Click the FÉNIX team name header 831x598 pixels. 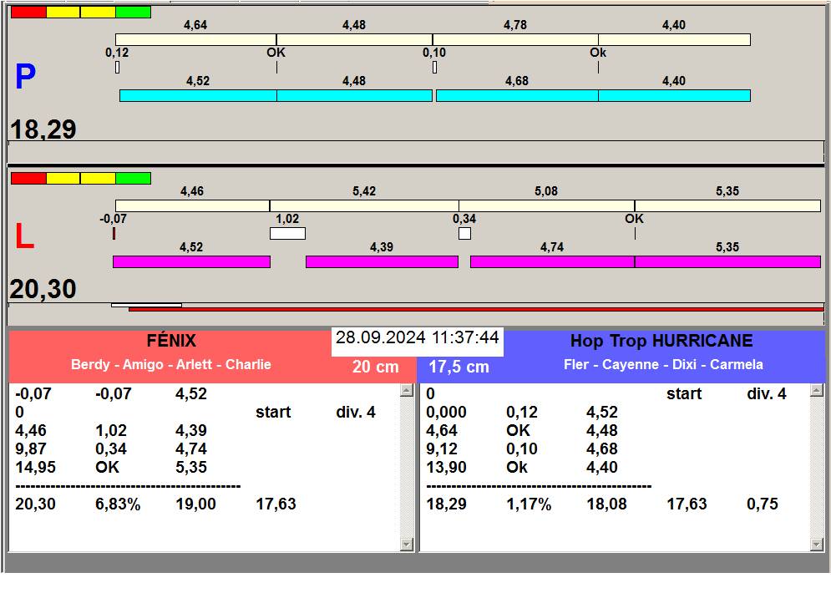pyautogui.click(x=170, y=341)
